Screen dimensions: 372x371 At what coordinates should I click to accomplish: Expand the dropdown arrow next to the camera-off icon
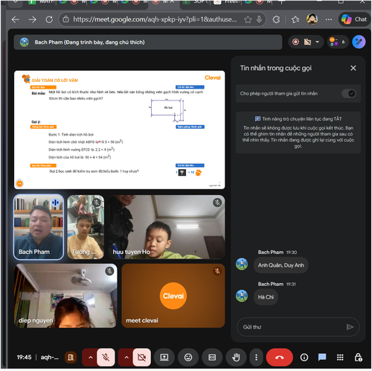[317, 42]
